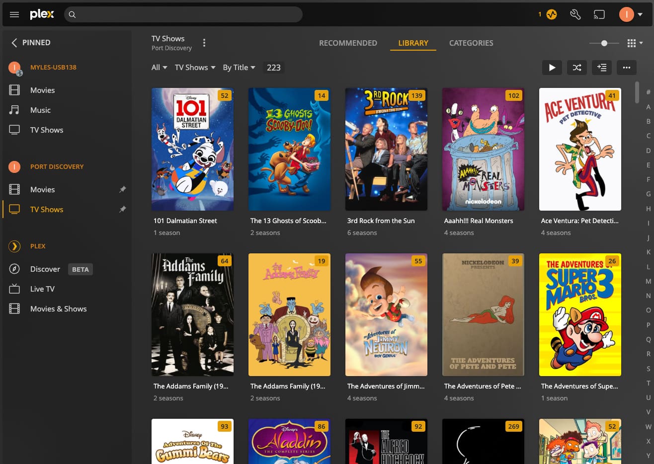This screenshot has height=464, width=654.
Task: Go back using the Pinned chevron
Action: (14, 43)
